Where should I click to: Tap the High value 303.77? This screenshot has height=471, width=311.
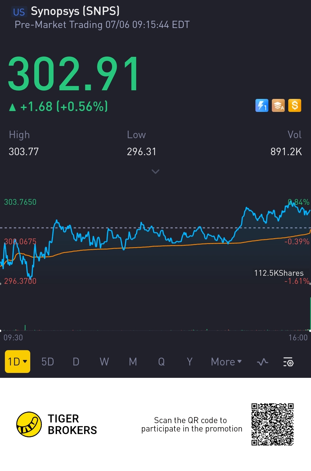(24, 152)
